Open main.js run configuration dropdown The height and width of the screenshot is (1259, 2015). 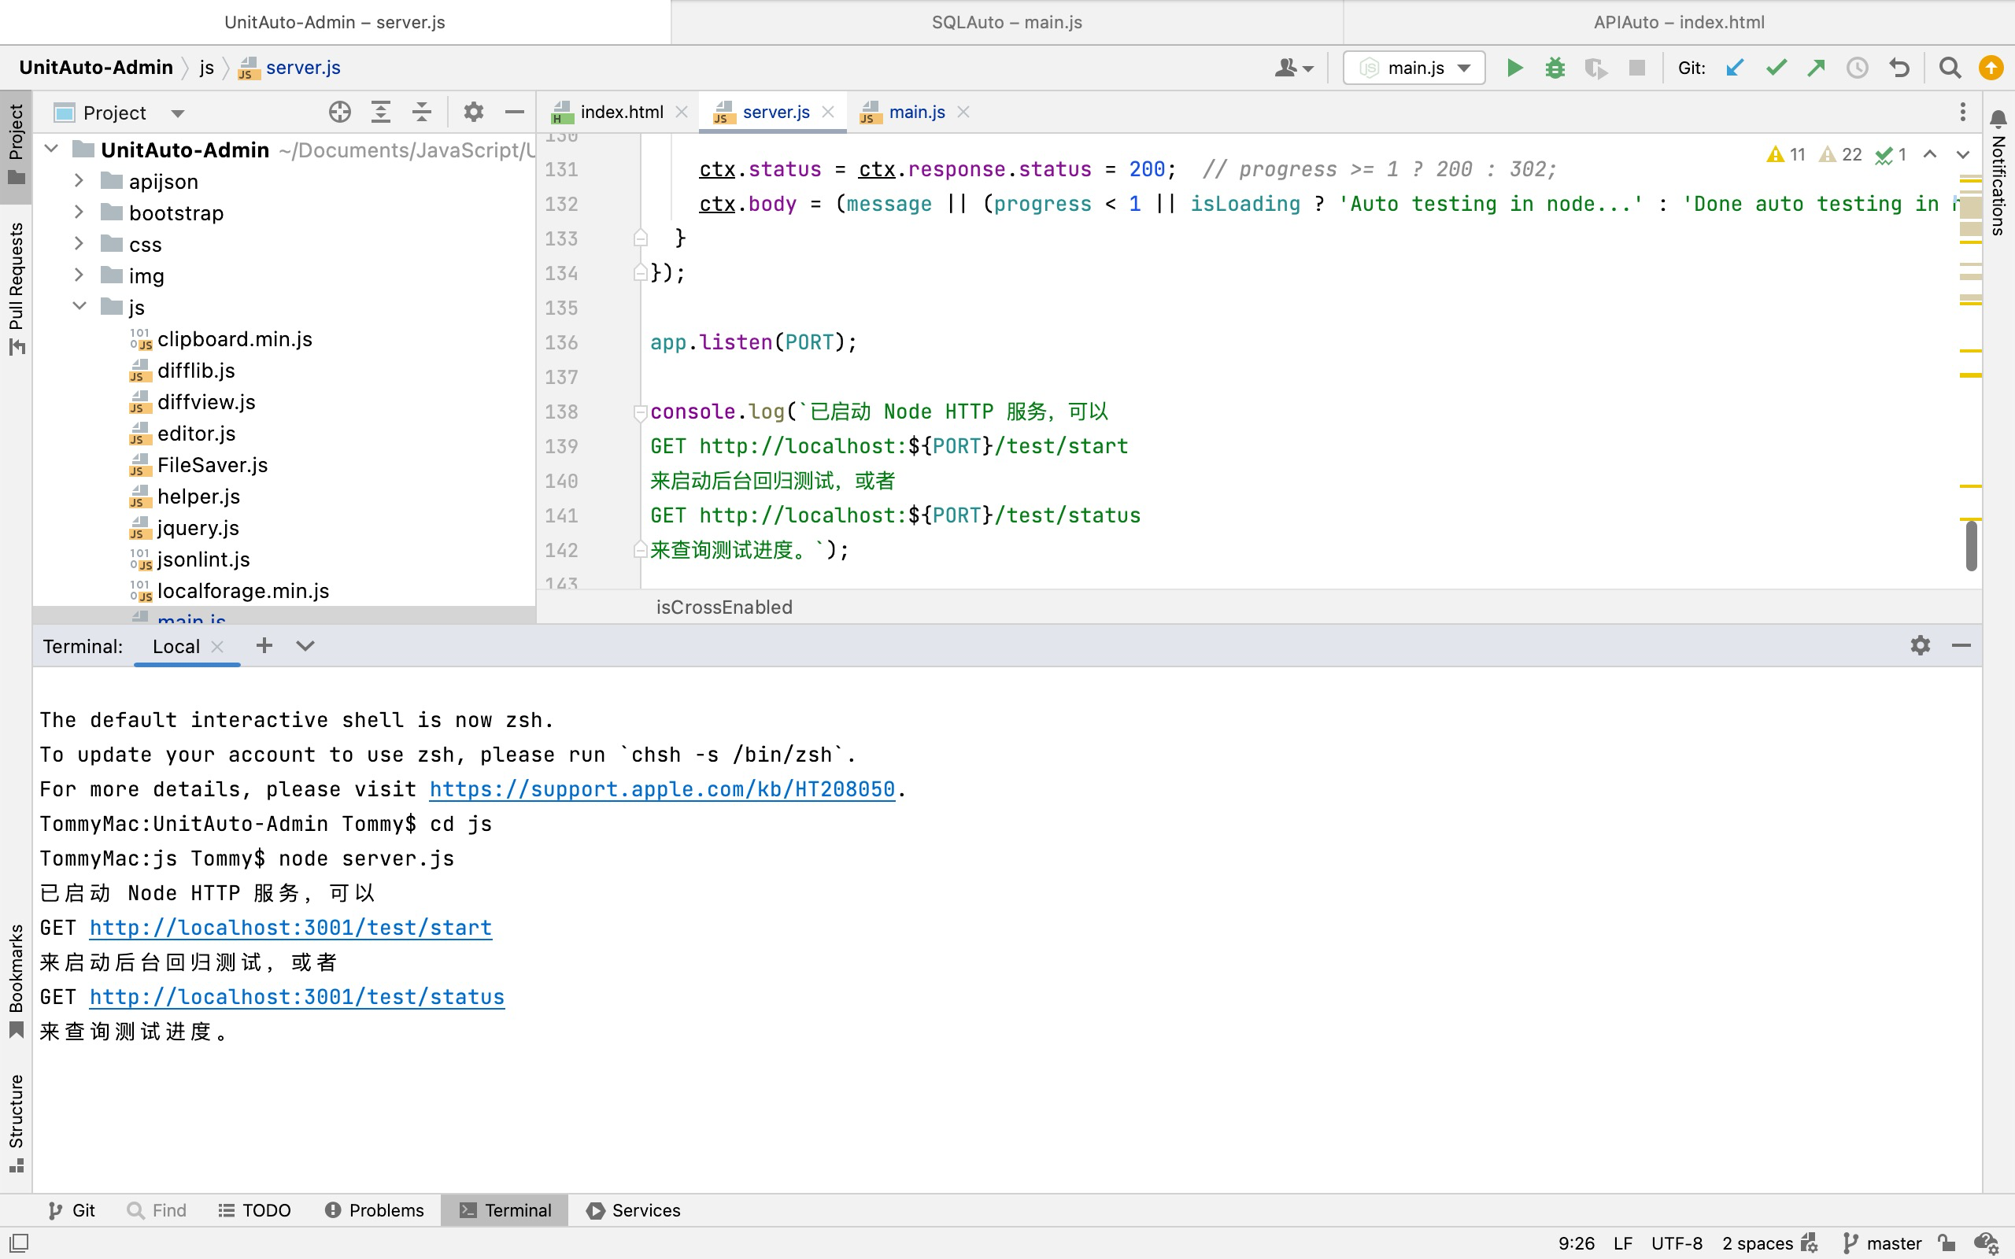1414,68
